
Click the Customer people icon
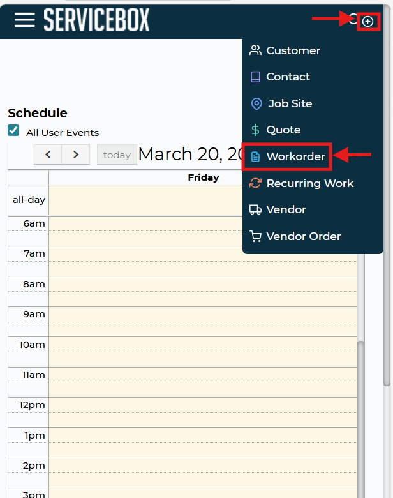coord(256,50)
